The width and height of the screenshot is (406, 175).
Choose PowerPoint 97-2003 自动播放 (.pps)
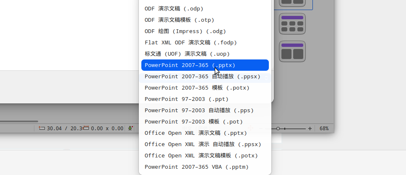[205, 111]
